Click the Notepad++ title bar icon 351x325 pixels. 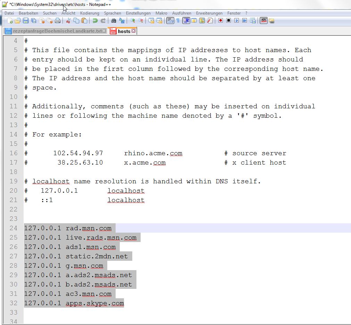pyautogui.click(x=5, y=5)
